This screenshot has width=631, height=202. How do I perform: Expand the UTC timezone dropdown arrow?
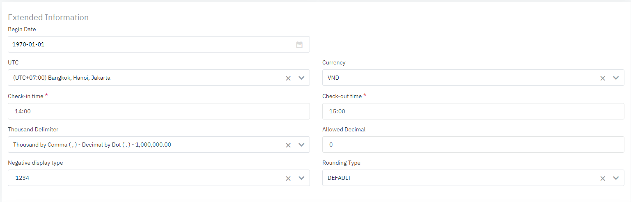coord(301,78)
